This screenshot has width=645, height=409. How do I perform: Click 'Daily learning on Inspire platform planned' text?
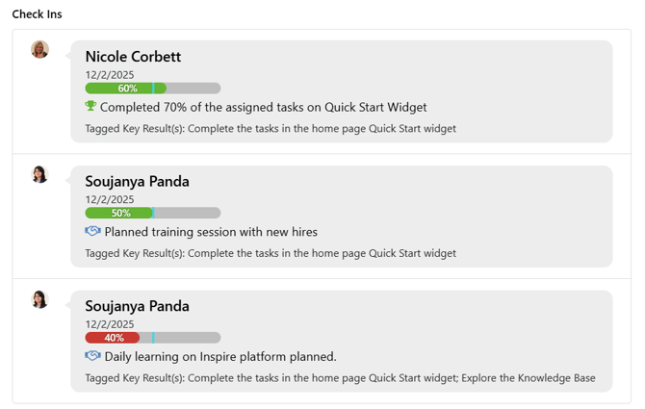(x=220, y=357)
